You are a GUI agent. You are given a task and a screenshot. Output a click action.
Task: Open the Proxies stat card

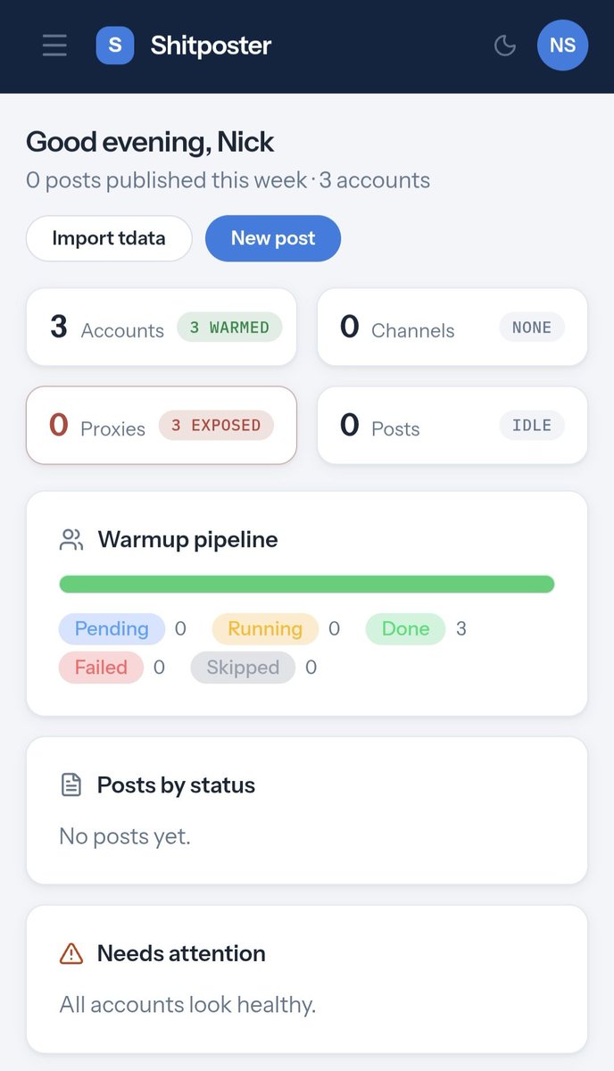162,426
